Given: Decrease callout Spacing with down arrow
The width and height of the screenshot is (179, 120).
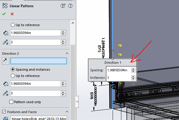Looking at the screenshot, I should pos(133,72).
